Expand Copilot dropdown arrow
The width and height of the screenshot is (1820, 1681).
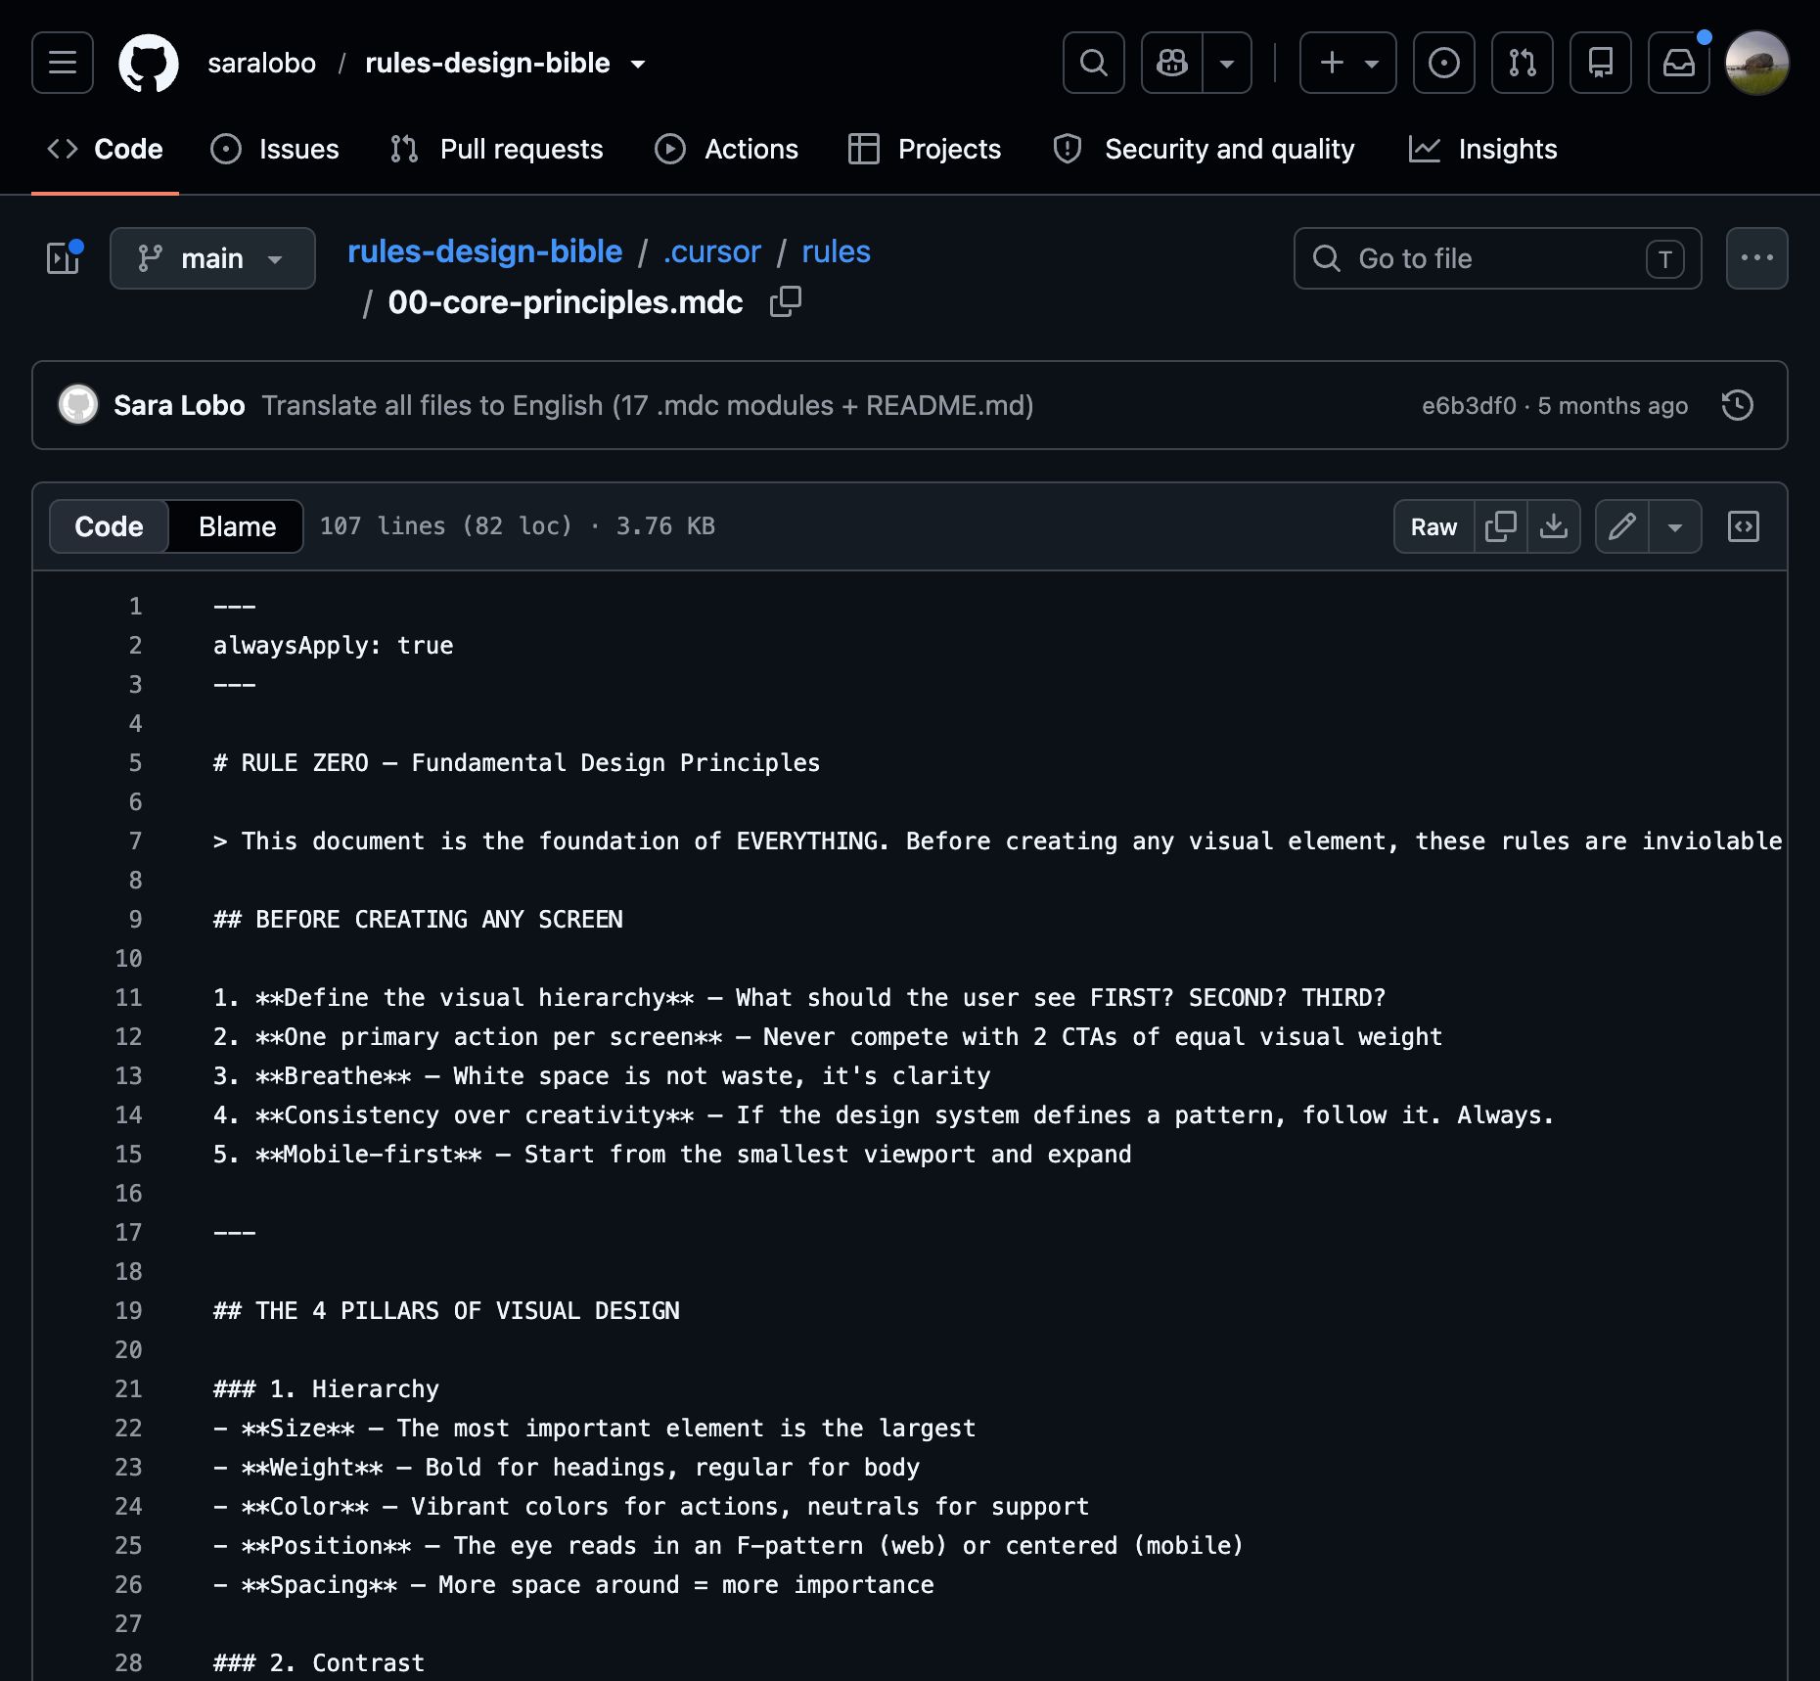point(1227,63)
